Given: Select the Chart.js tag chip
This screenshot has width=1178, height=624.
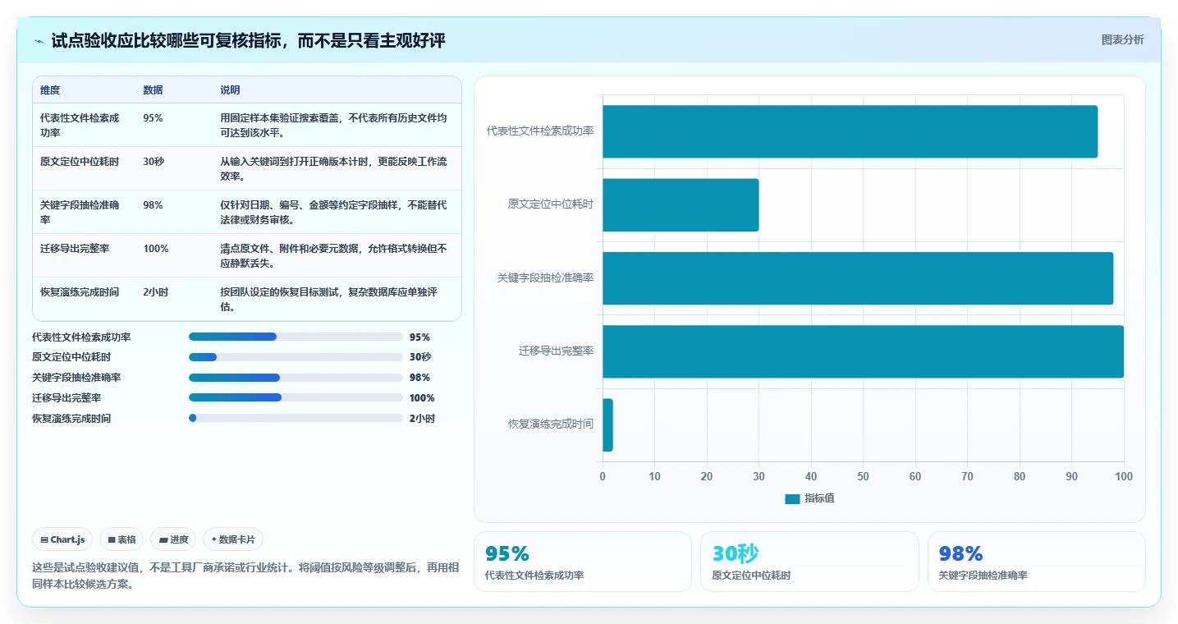Looking at the screenshot, I should tap(62, 539).
